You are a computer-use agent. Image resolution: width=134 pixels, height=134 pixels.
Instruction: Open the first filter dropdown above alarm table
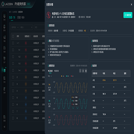(15, 27)
